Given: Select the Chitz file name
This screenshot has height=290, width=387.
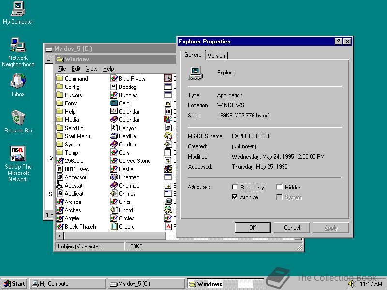Looking at the screenshot, I should [125, 202].
